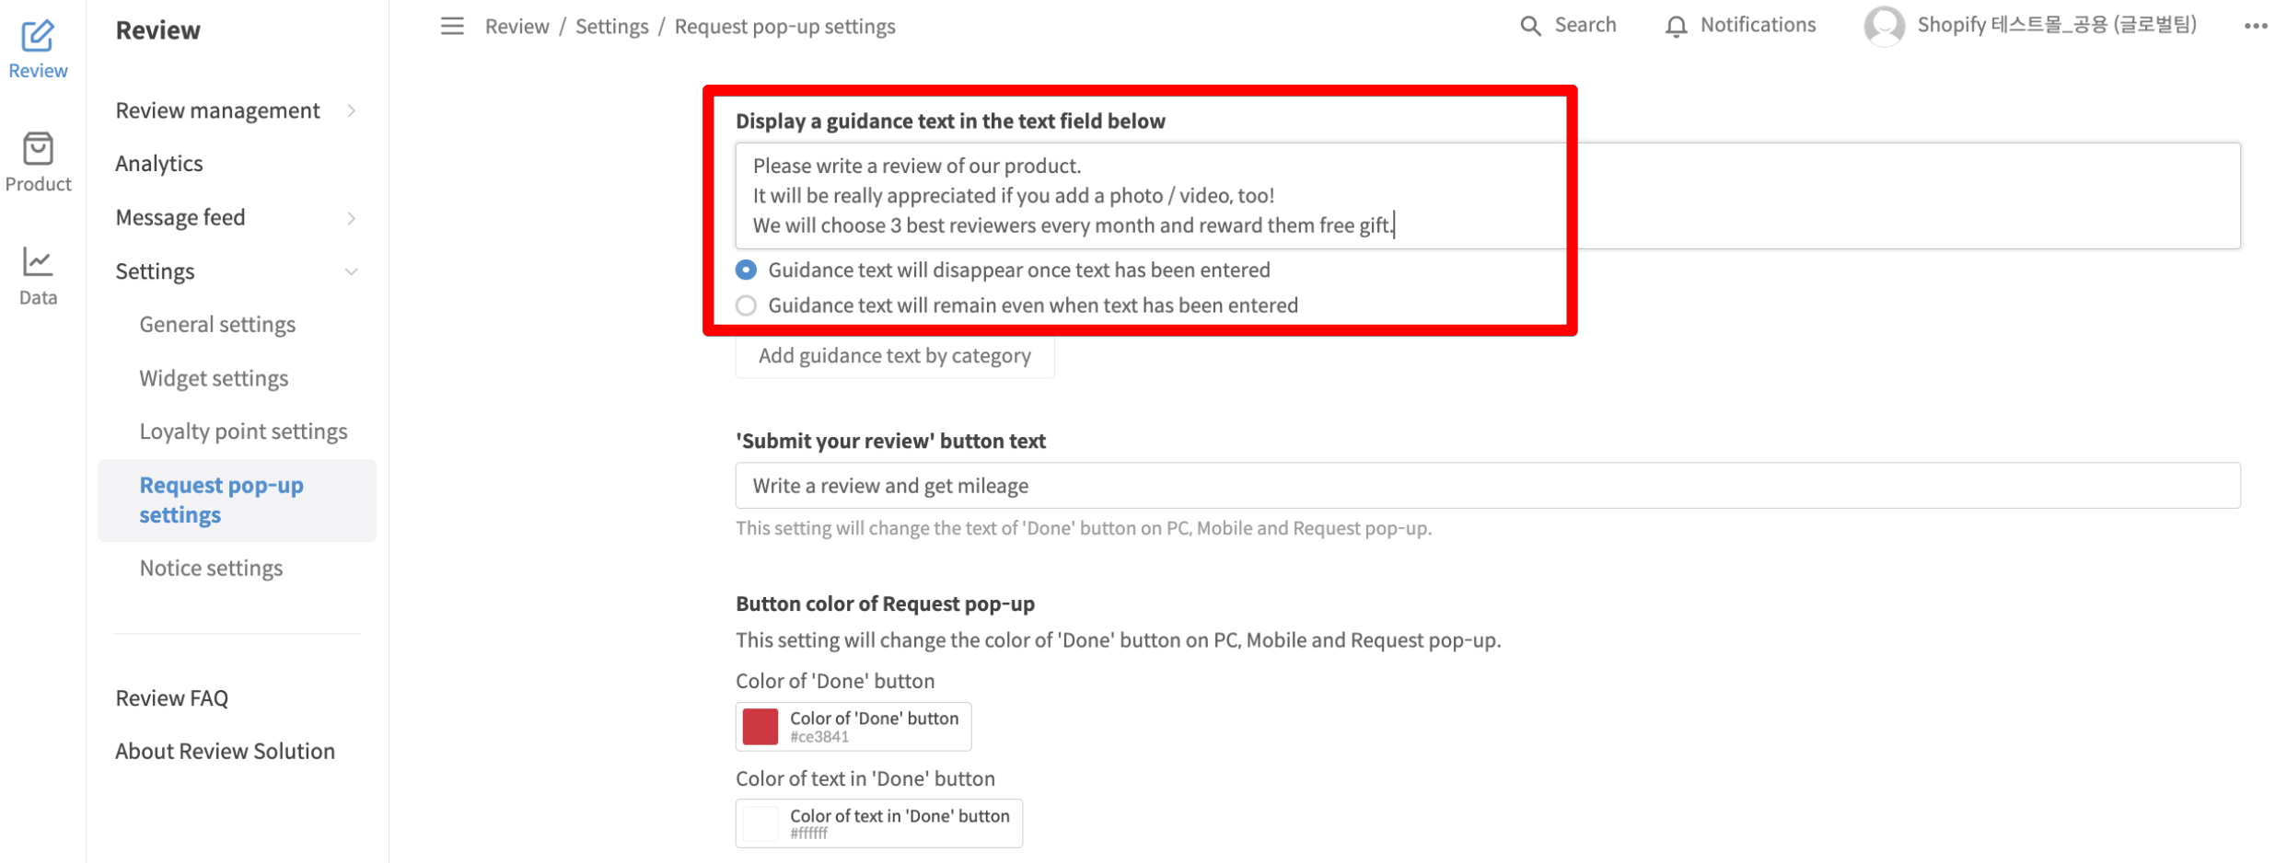Open the white 'Done' text color swatch
2287x863 pixels.
(760, 823)
